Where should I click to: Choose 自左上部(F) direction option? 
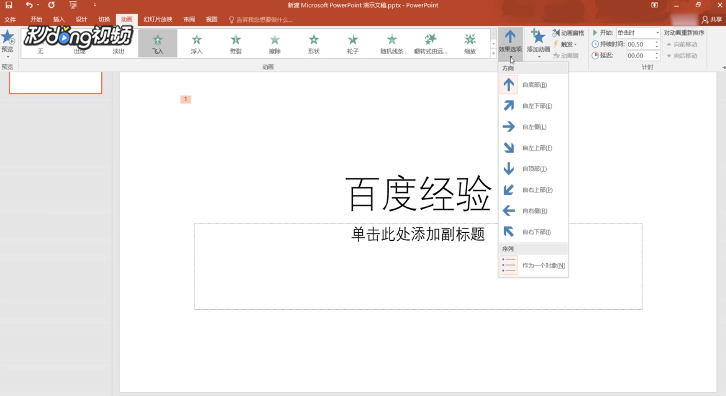tap(533, 148)
